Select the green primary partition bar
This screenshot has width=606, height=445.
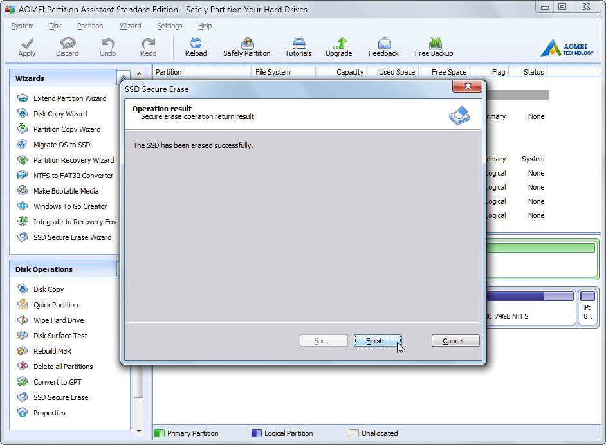click(x=540, y=248)
